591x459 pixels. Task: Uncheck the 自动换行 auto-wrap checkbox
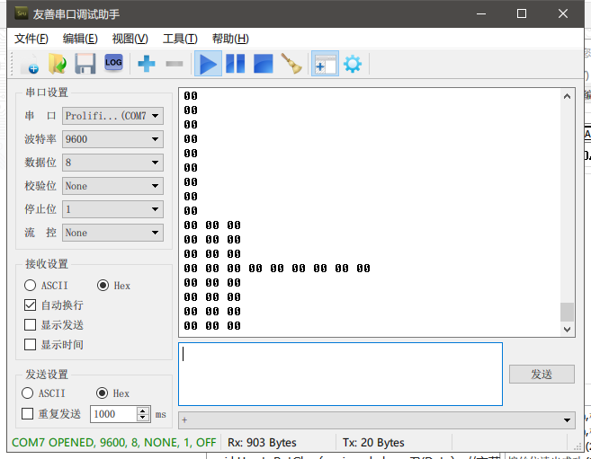[x=31, y=305]
